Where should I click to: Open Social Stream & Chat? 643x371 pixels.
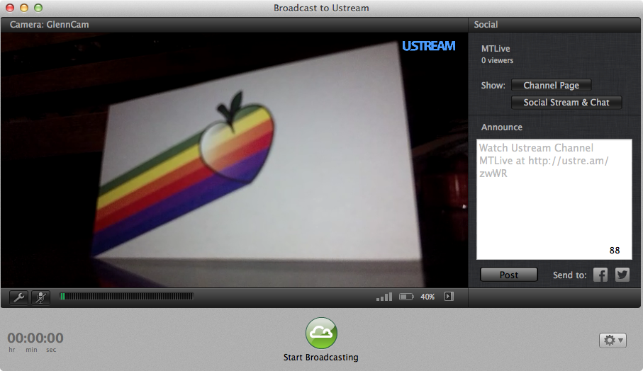point(566,103)
